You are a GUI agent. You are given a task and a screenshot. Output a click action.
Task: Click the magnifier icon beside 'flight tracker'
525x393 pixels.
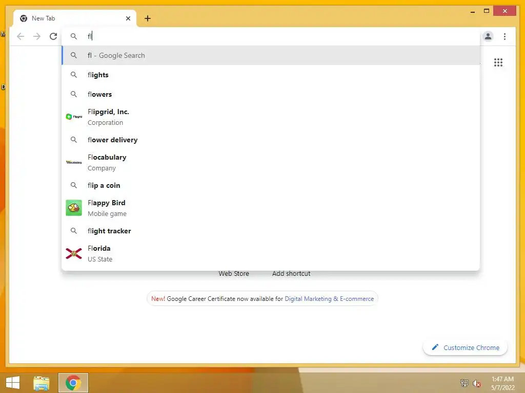pyautogui.click(x=74, y=231)
